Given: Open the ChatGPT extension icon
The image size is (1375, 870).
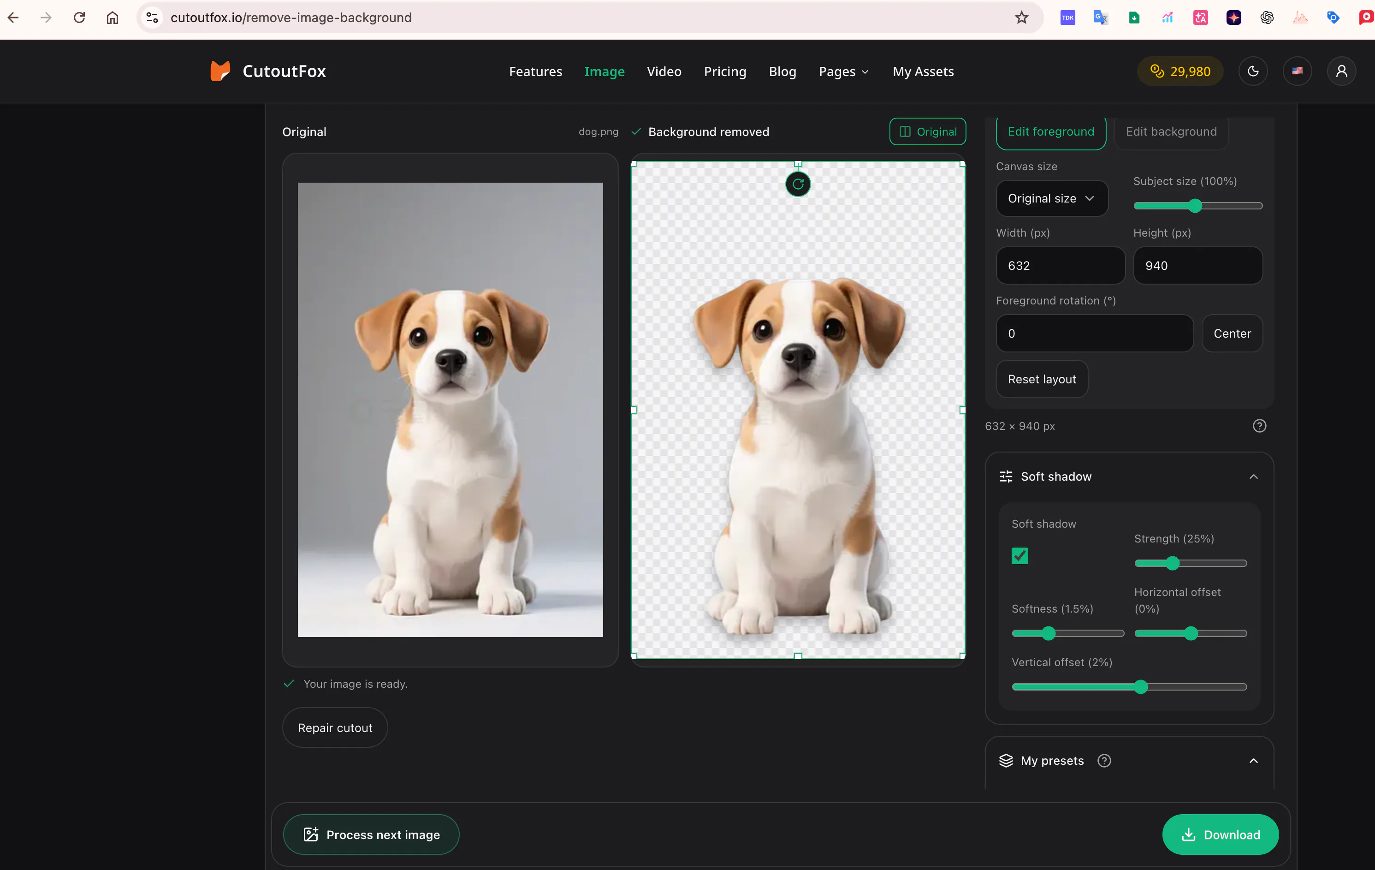Looking at the screenshot, I should click(x=1267, y=18).
